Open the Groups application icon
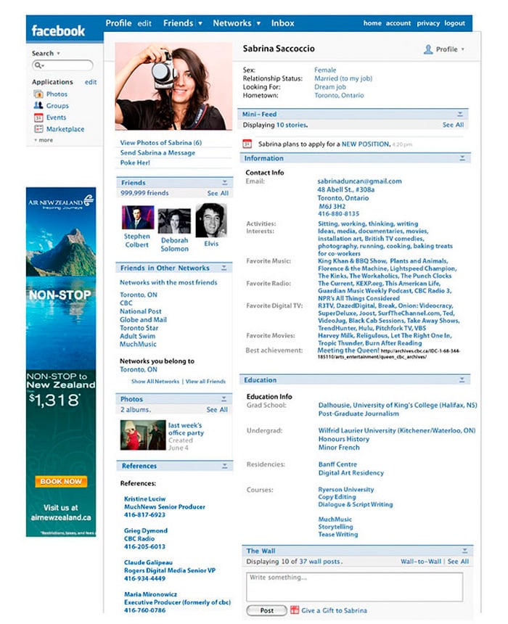The image size is (508, 624). click(38, 106)
